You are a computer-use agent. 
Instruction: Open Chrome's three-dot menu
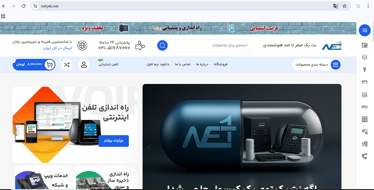coord(368,6)
